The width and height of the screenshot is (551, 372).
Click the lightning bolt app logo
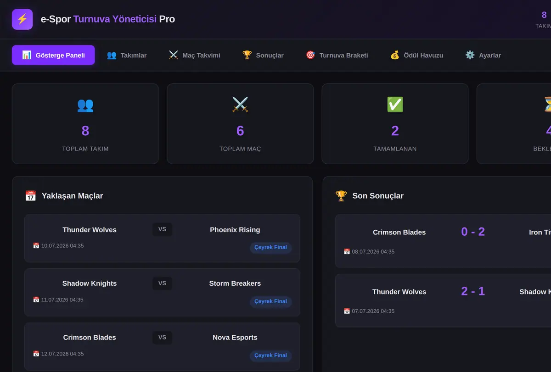22,19
